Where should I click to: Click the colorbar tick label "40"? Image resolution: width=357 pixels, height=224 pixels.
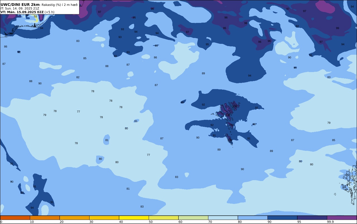coord(121,222)
